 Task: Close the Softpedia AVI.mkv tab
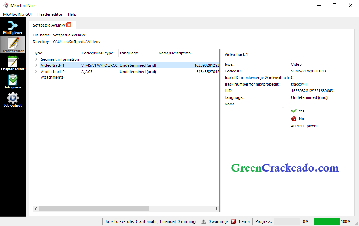pos(69,25)
